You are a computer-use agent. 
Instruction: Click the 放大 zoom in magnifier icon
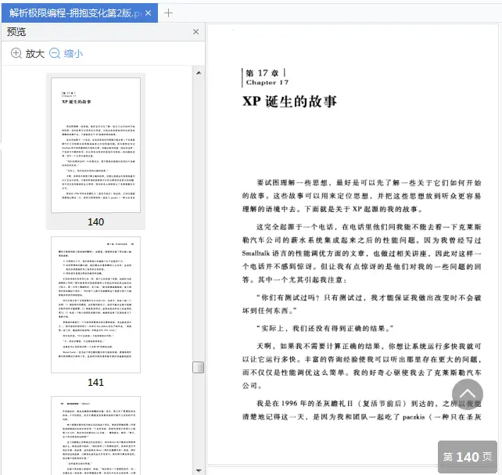(16, 53)
